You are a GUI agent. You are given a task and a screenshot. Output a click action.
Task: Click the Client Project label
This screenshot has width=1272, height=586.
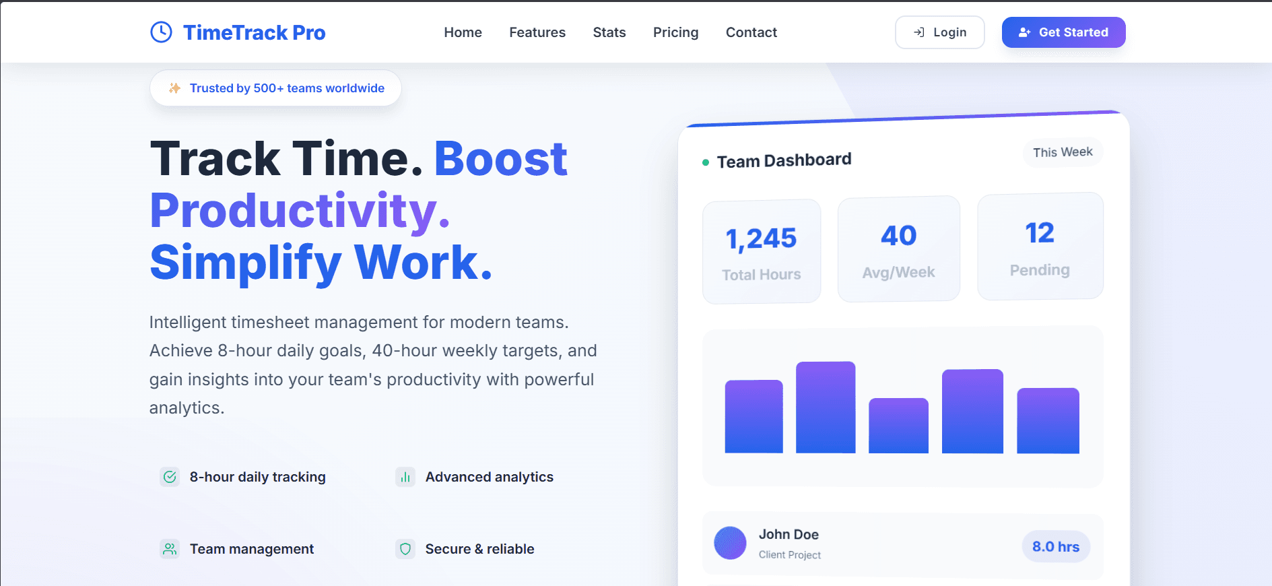tap(790, 555)
